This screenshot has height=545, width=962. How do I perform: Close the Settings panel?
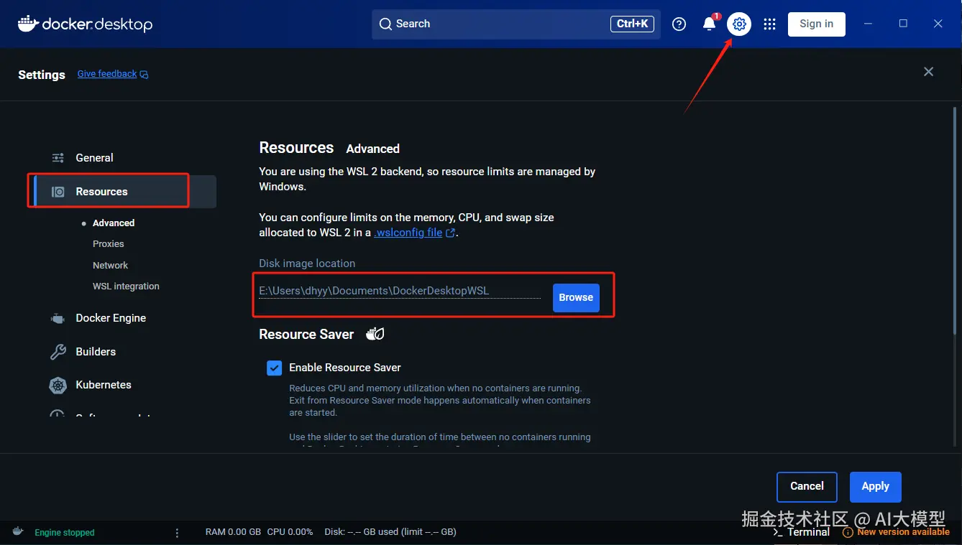(929, 72)
